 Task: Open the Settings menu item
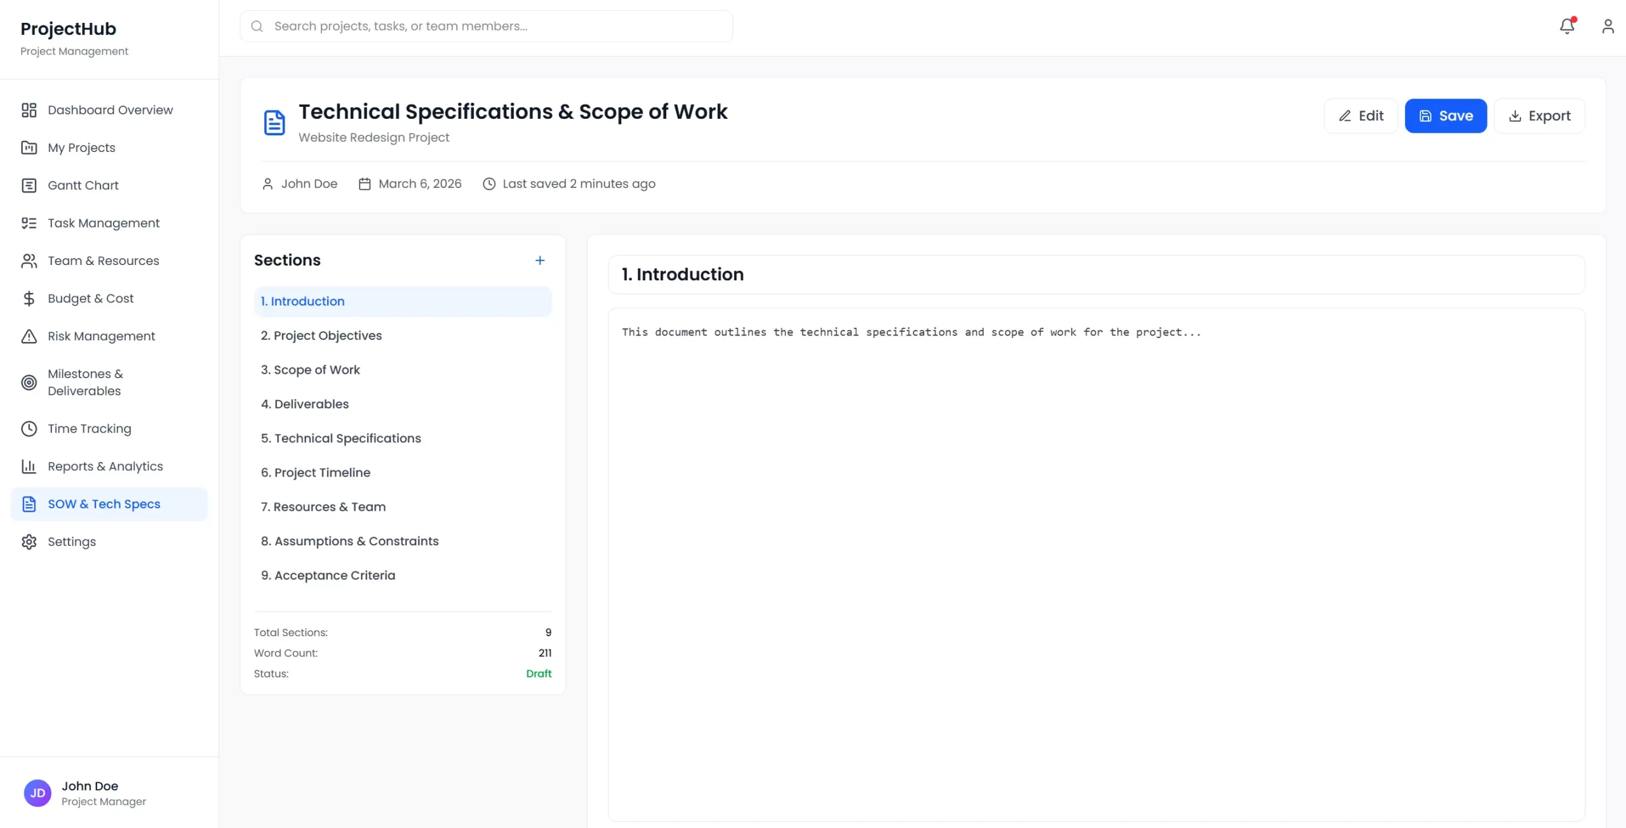click(x=71, y=542)
